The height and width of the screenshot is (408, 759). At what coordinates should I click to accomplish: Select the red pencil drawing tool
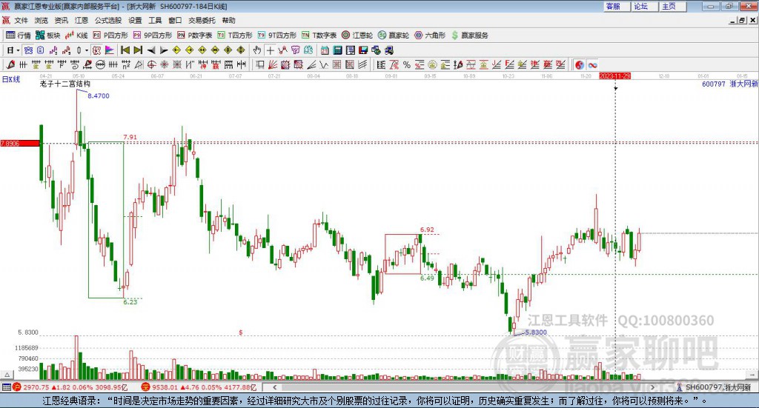coord(10,64)
